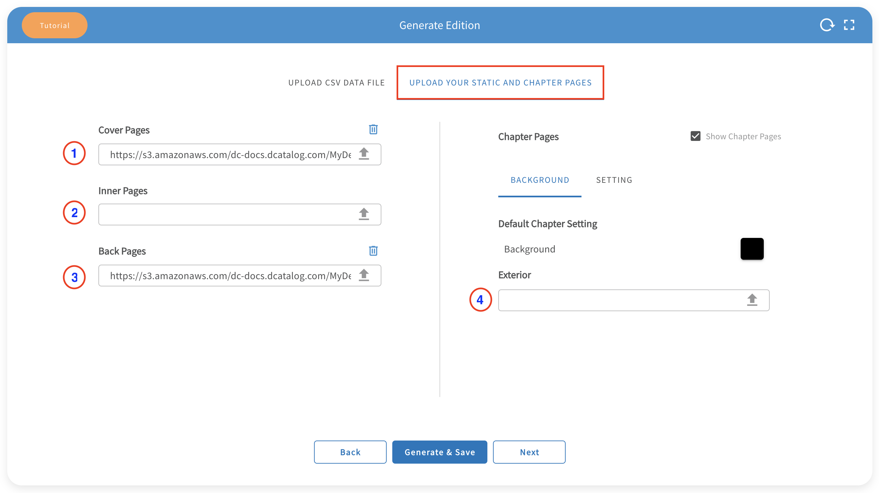The height and width of the screenshot is (493, 879).
Task: Go Back with the Back button
Action: 350,452
